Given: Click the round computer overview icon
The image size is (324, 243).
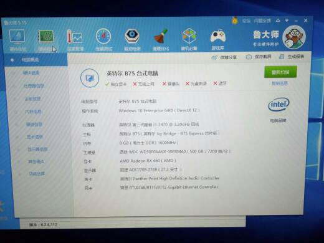Looking at the screenshot, I should pos(90,78).
